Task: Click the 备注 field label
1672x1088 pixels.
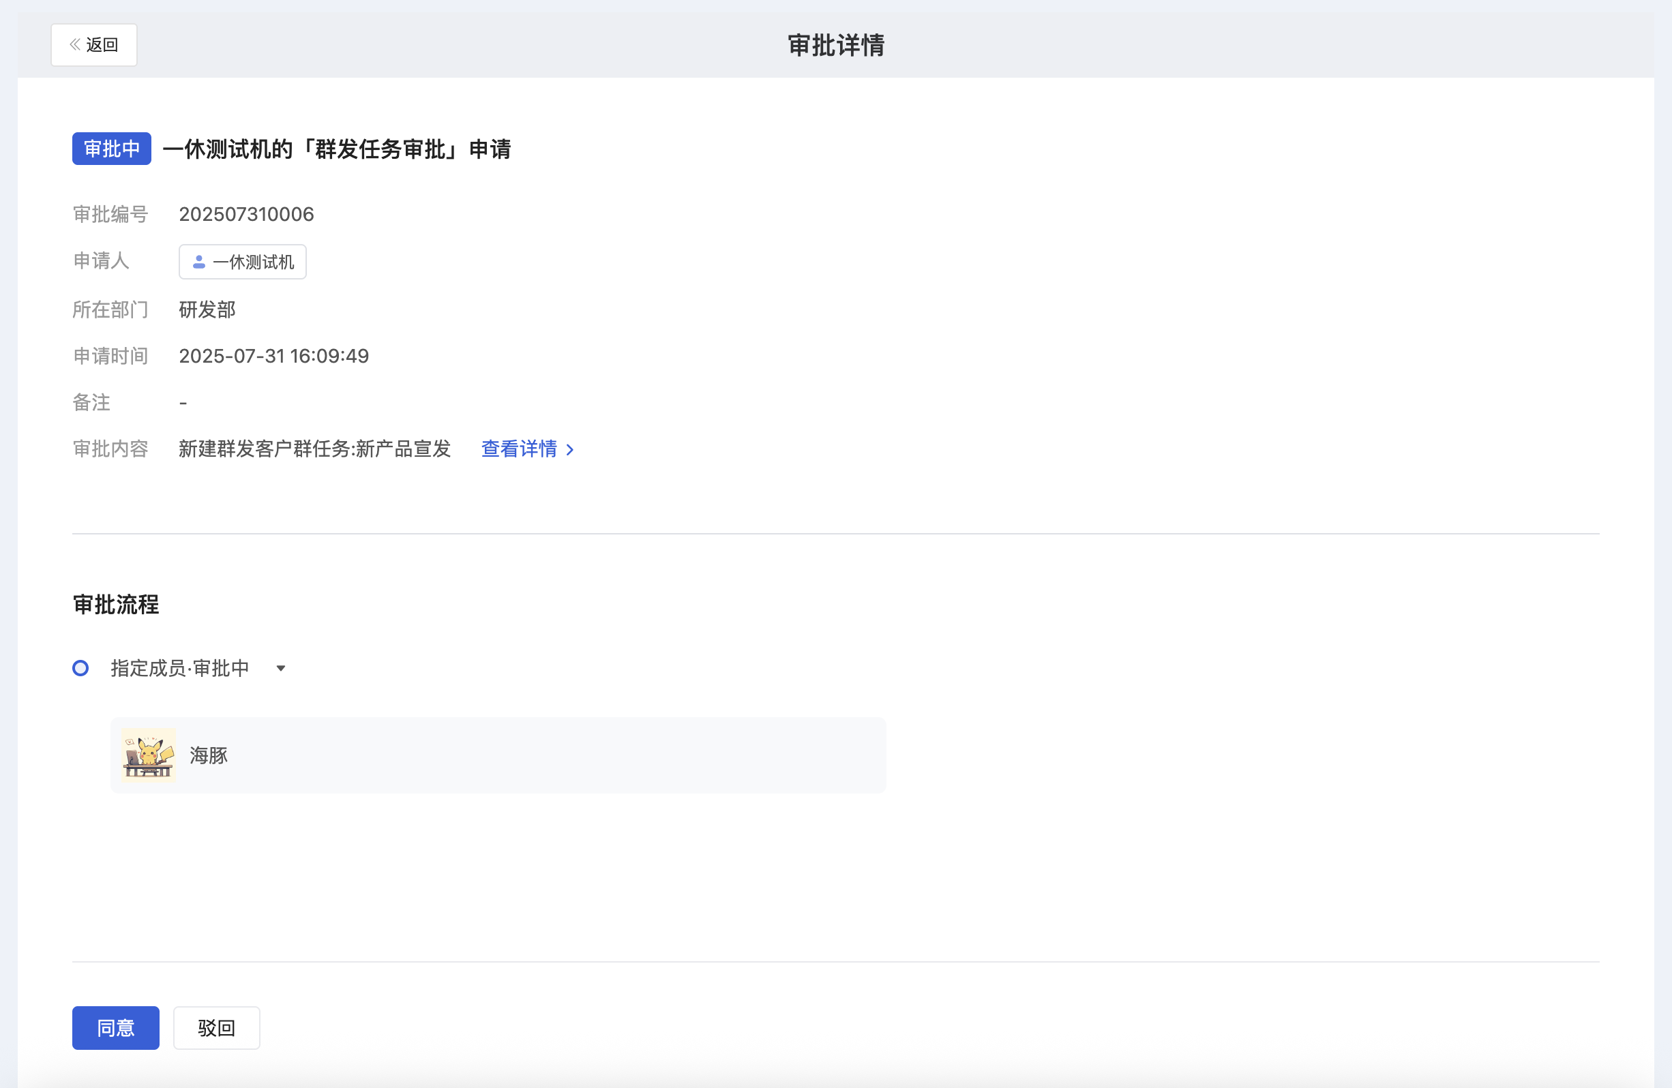Action: tap(91, 402)
